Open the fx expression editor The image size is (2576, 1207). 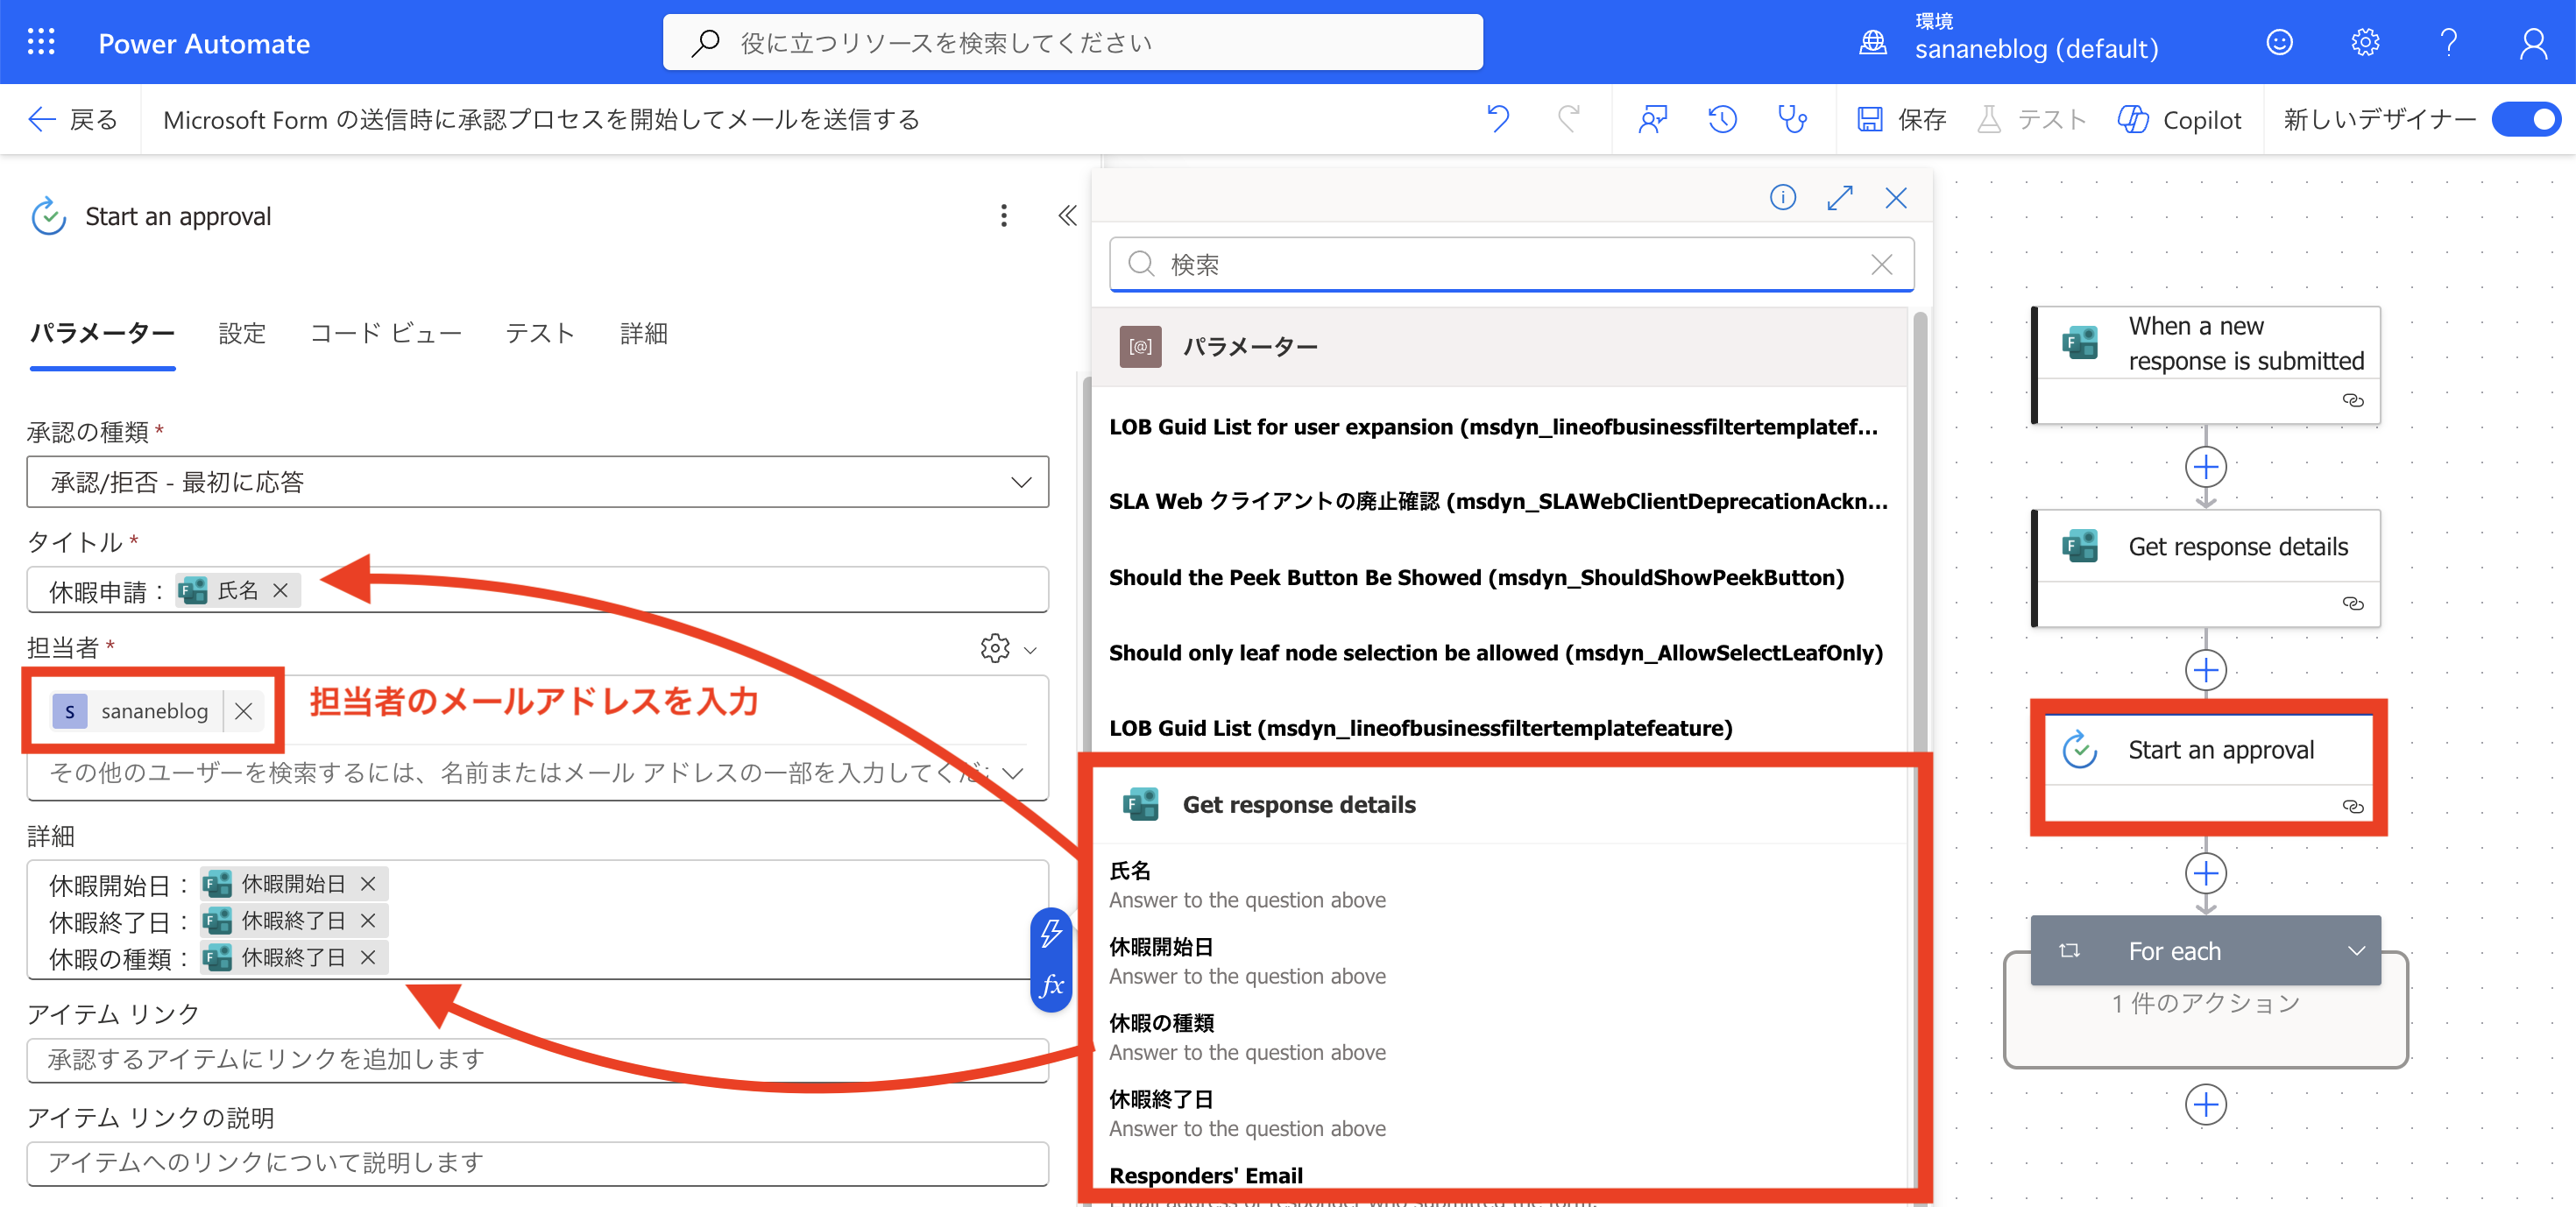[x=1051, y=985]
